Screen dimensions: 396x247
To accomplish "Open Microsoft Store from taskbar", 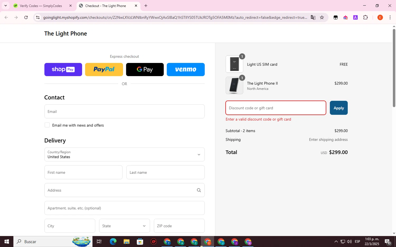I will click(x=140, y=241).
